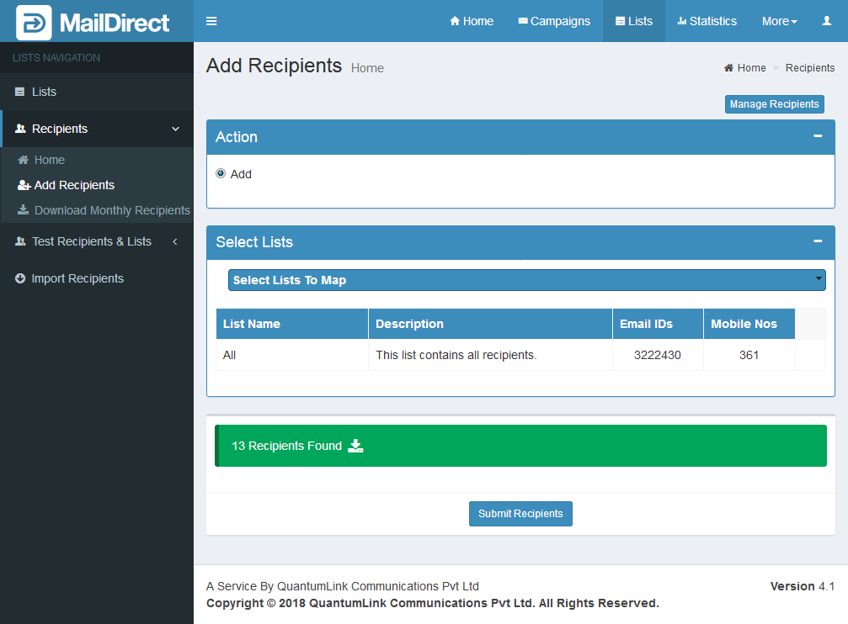The height and width of the screenshot is (624, 848).
Task: Collapse the Action panel
Action: (x=817, y=136)
